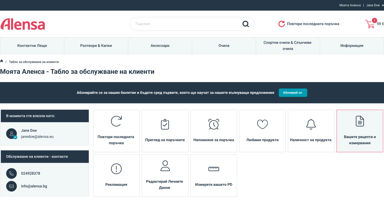
Task: Click the home breadcrumb icon
Action: [2, 61]
